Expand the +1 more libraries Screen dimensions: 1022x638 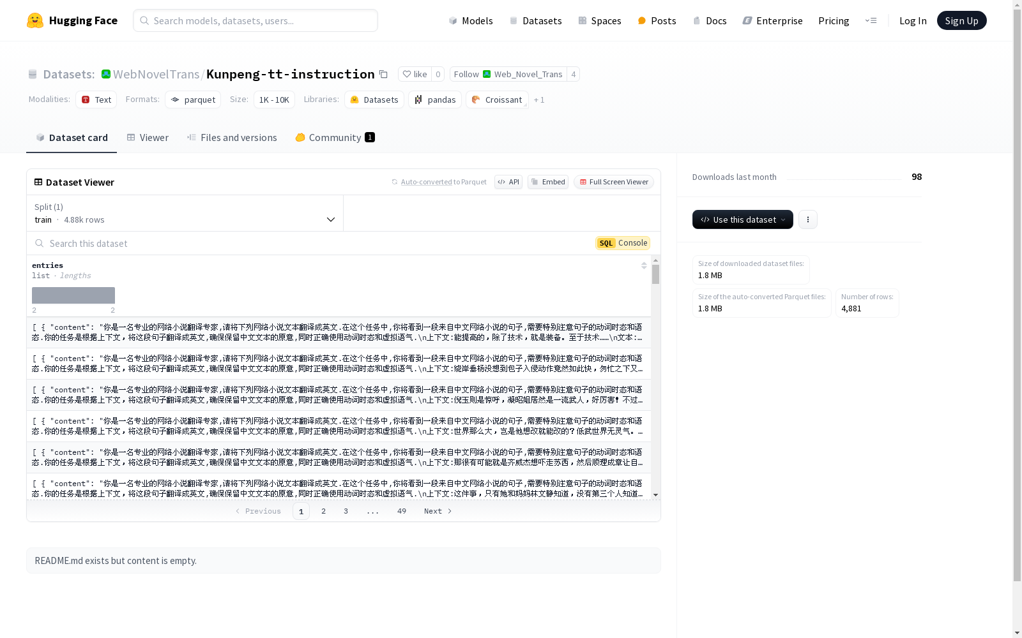pos(539,100)
